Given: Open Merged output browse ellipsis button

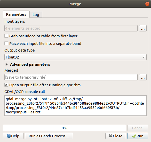Looking at the screenshot, I should (143, 77).
